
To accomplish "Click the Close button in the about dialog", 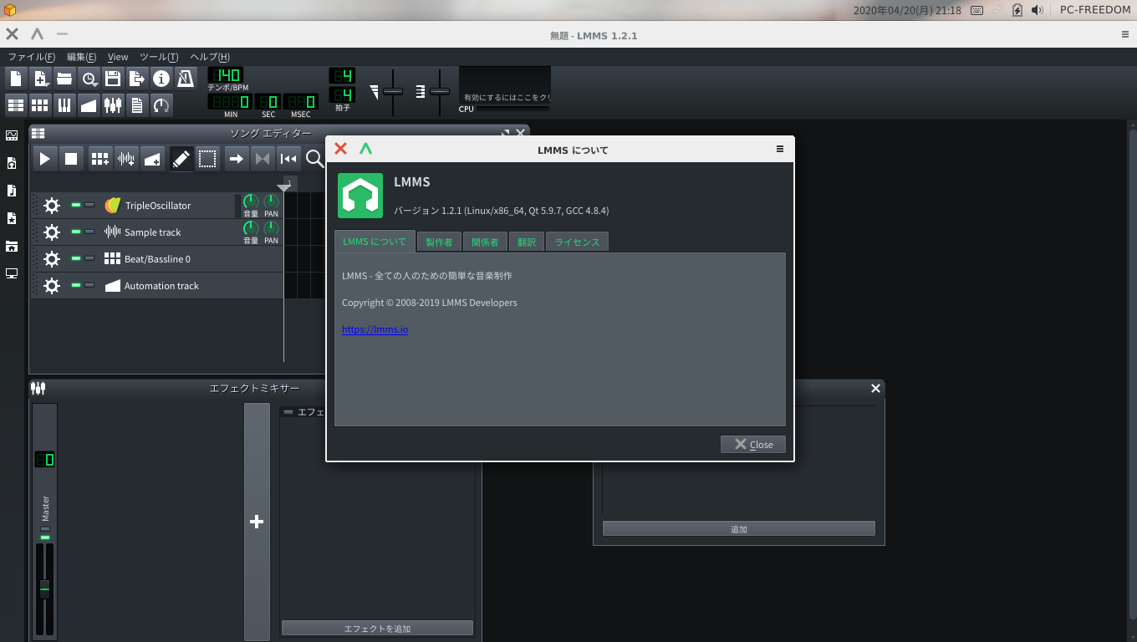I will [752, 444].
